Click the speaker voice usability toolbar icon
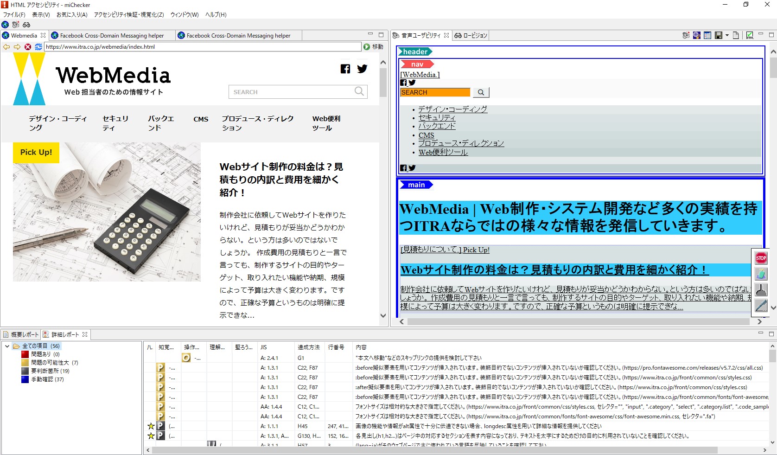Viewport: 777px width, 455px height. (16, 25)
